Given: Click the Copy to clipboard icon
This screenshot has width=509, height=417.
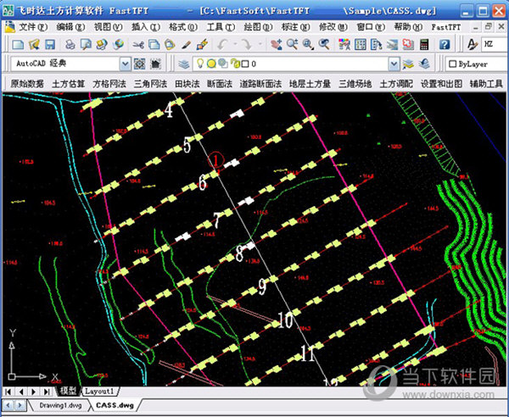Looking at the screenshot, I should pyautogui.click(x=154, y=44).
